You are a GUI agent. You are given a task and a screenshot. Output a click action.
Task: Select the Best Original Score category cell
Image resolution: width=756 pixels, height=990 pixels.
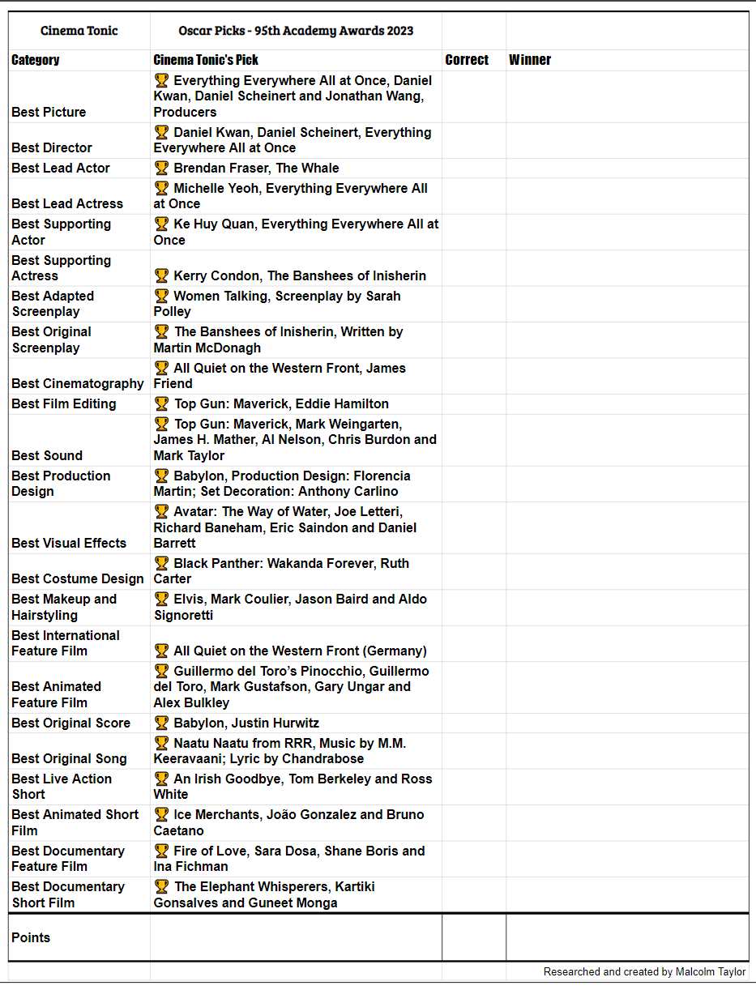79,723
